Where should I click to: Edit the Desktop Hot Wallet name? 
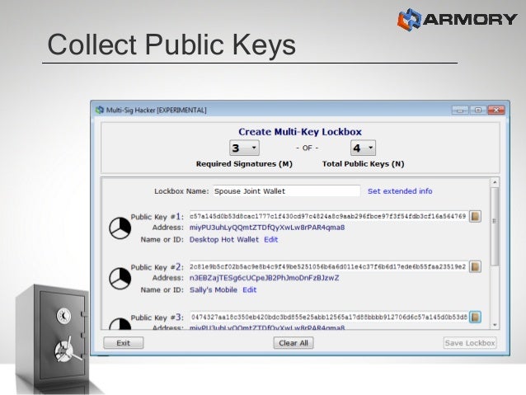(x=271, y=240)
